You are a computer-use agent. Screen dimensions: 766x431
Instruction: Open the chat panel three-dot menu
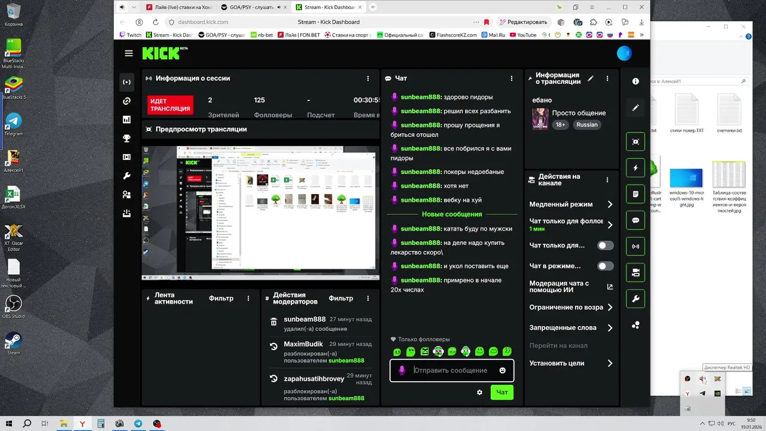coord(512,78)
